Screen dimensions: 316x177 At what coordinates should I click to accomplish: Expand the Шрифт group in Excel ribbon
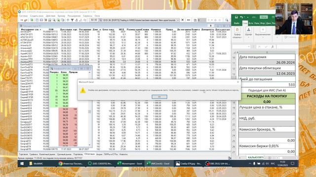coord(248,33)
